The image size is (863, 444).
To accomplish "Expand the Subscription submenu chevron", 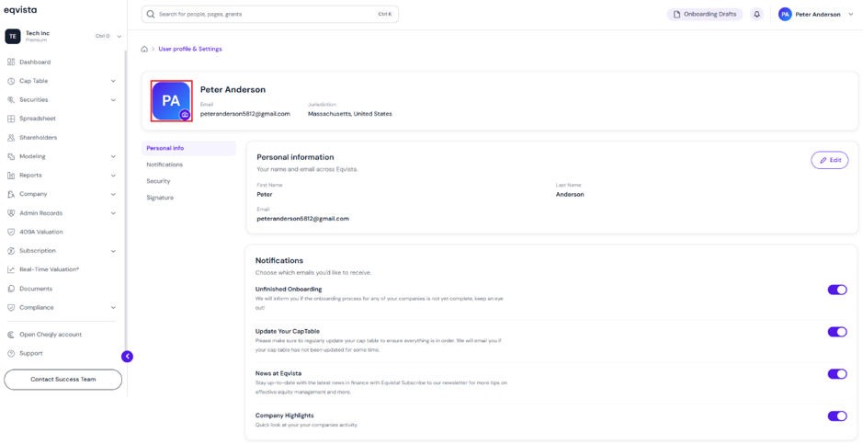I will [113, 251].
